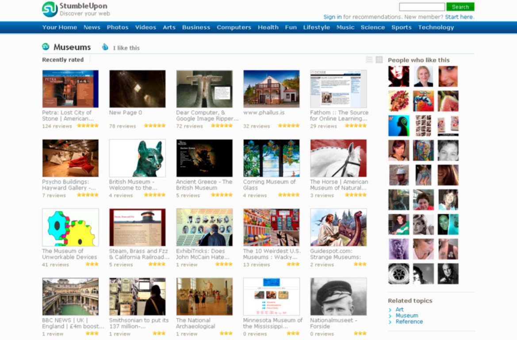Click star rating under Nationalmuseet Forside
The height and width of the screenshot is (340, 517).
coord(360,333)
